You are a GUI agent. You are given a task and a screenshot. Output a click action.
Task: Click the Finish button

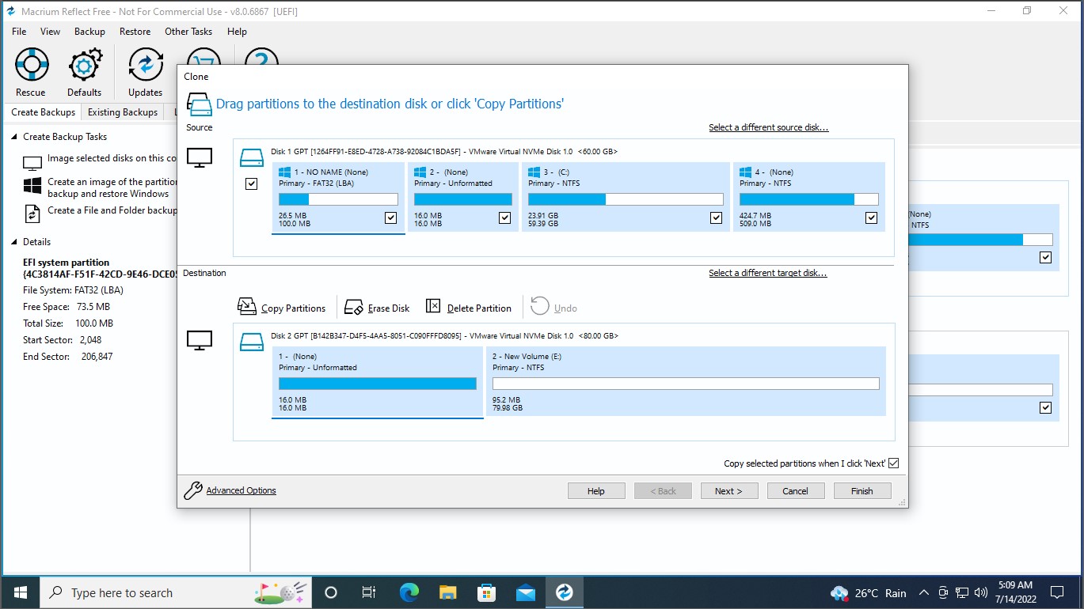coord(862,491)
